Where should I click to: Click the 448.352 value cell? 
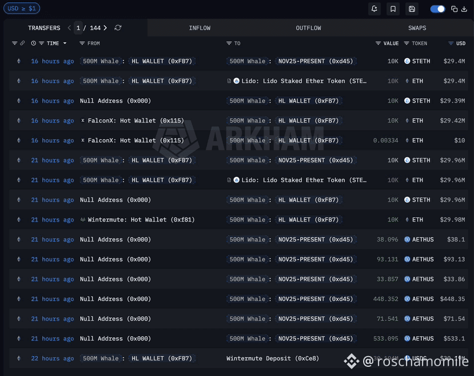click(385, 299)
